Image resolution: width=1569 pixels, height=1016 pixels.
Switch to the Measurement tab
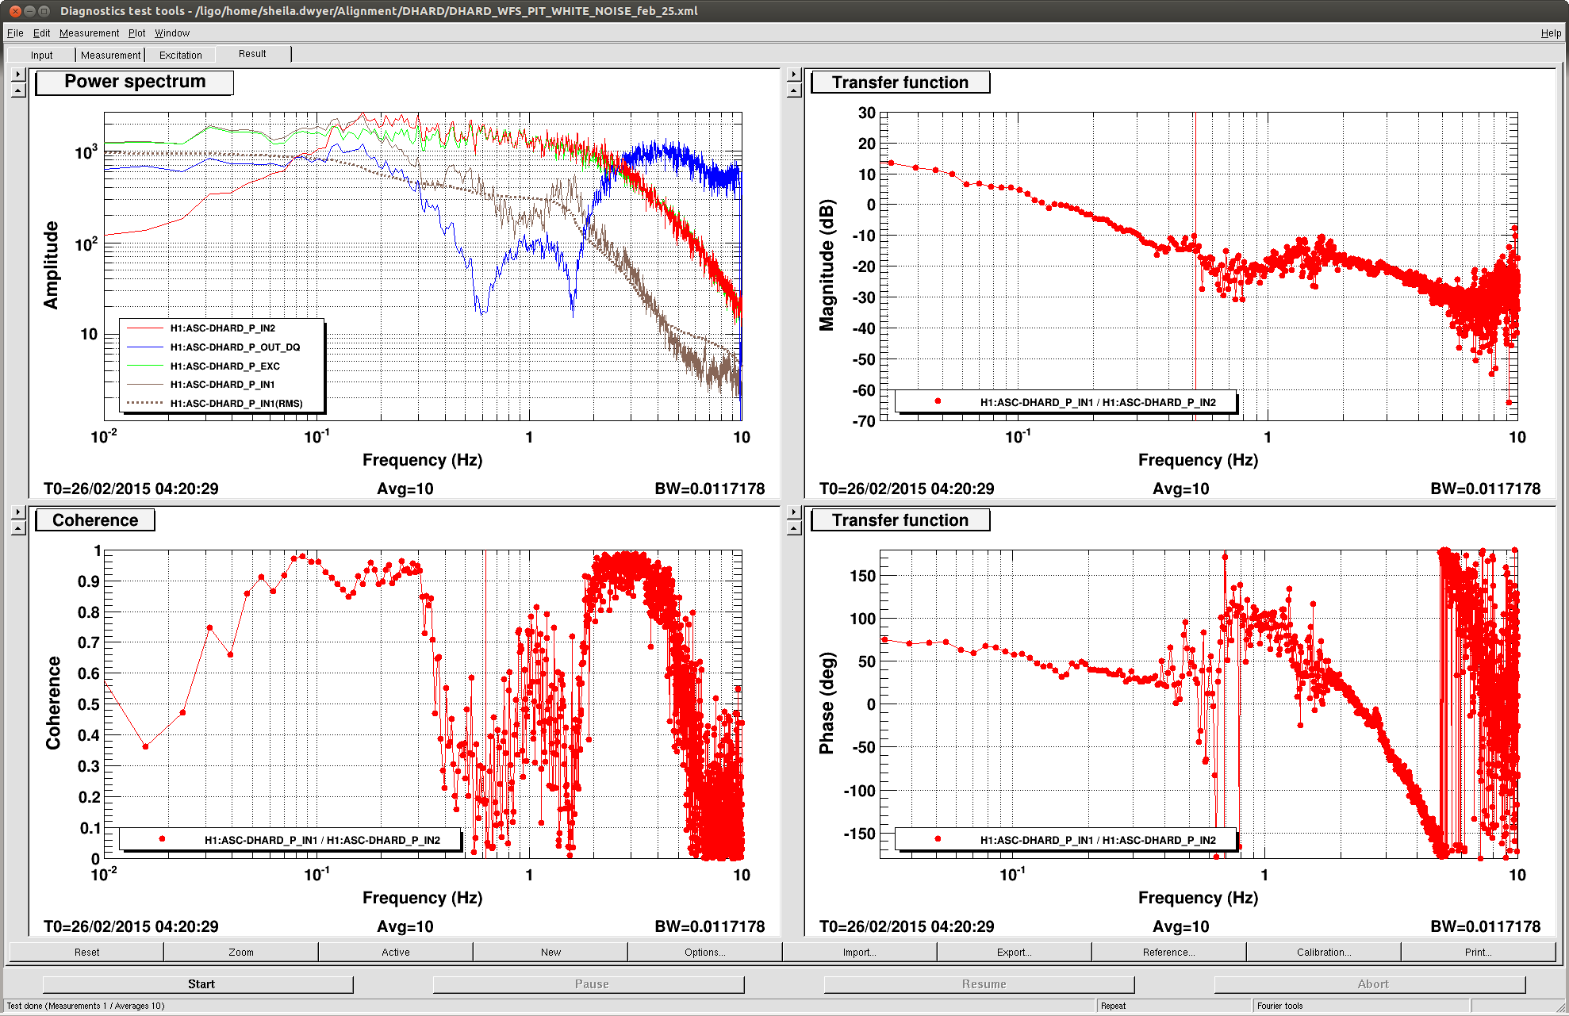(110, 55)
